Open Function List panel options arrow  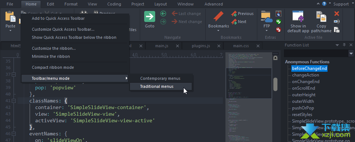click(337, 45)
